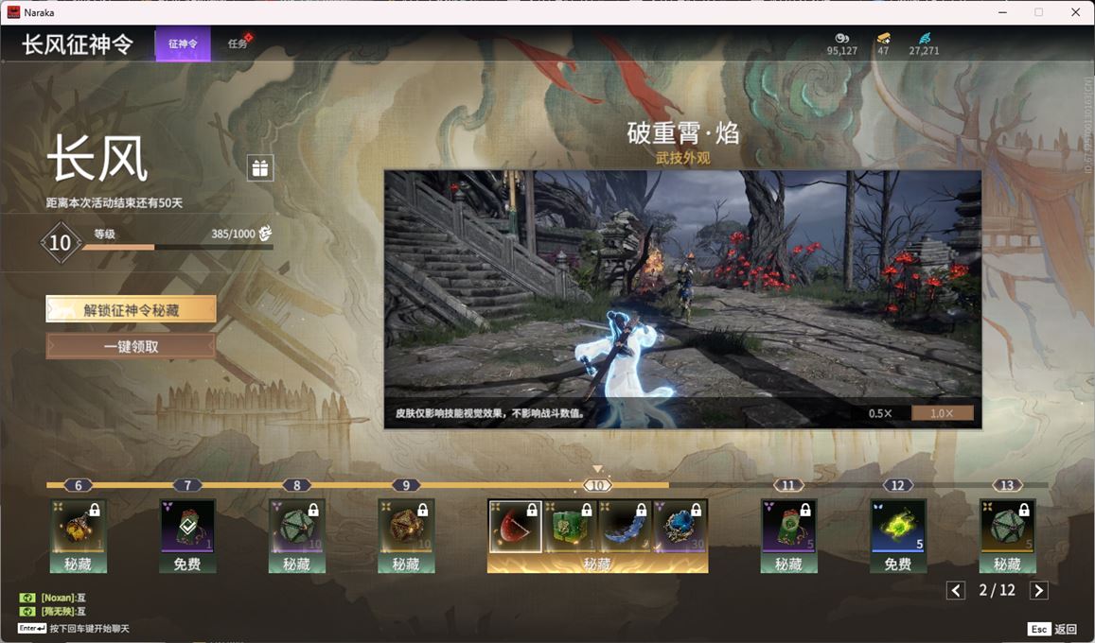Click the level 7 marker on the track

(187, 485)
